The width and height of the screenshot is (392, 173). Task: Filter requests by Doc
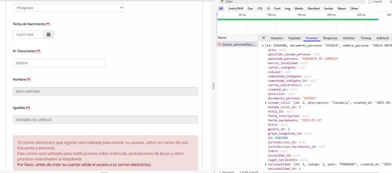tap(250, 9)
